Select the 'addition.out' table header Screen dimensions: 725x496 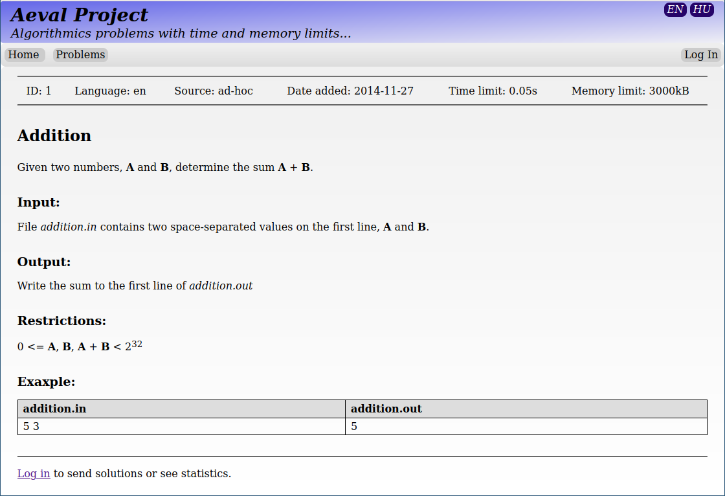[x=386, y=409]
